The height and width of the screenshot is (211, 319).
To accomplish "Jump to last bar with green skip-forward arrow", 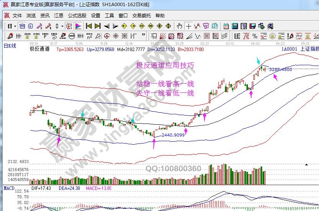I will tap(98, 26).
